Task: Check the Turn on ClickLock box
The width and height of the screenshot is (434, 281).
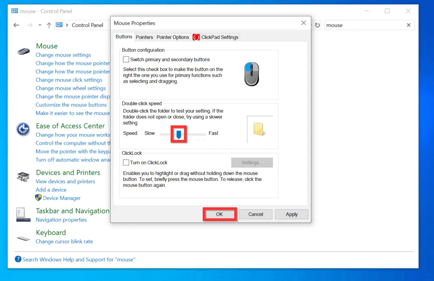Action: tap(126, 162)
